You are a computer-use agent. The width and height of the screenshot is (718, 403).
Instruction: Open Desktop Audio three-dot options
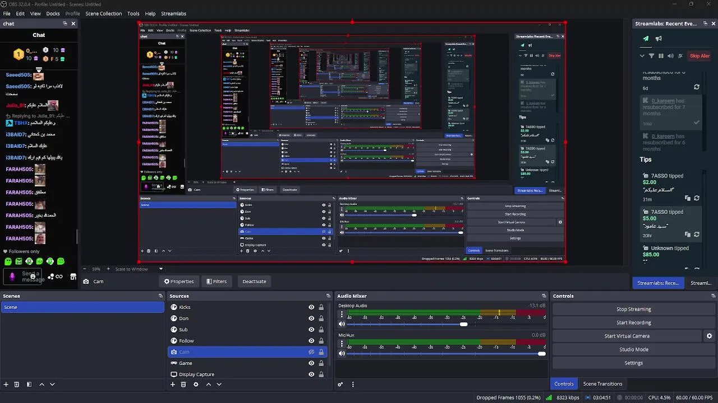[342, 315]
